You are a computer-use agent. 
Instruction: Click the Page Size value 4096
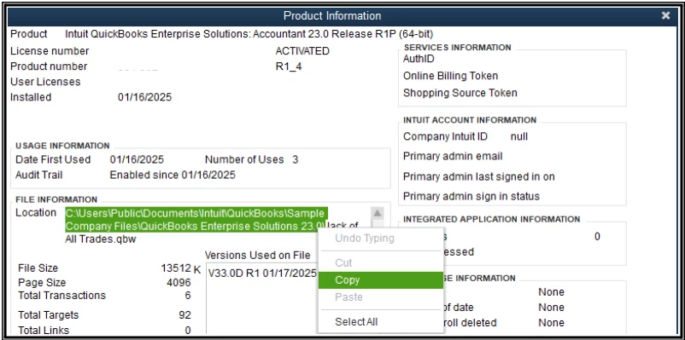click(179, 282)
